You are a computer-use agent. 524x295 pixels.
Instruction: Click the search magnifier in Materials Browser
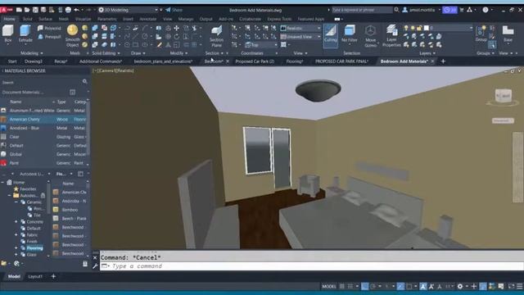[x=85, y=81]
